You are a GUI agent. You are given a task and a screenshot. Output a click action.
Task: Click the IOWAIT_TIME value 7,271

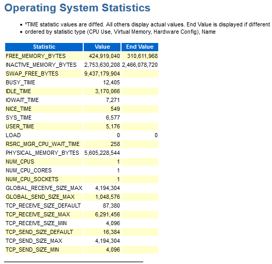[x=113, y=100]
